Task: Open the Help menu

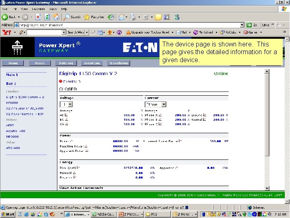Action: point(64,9)
